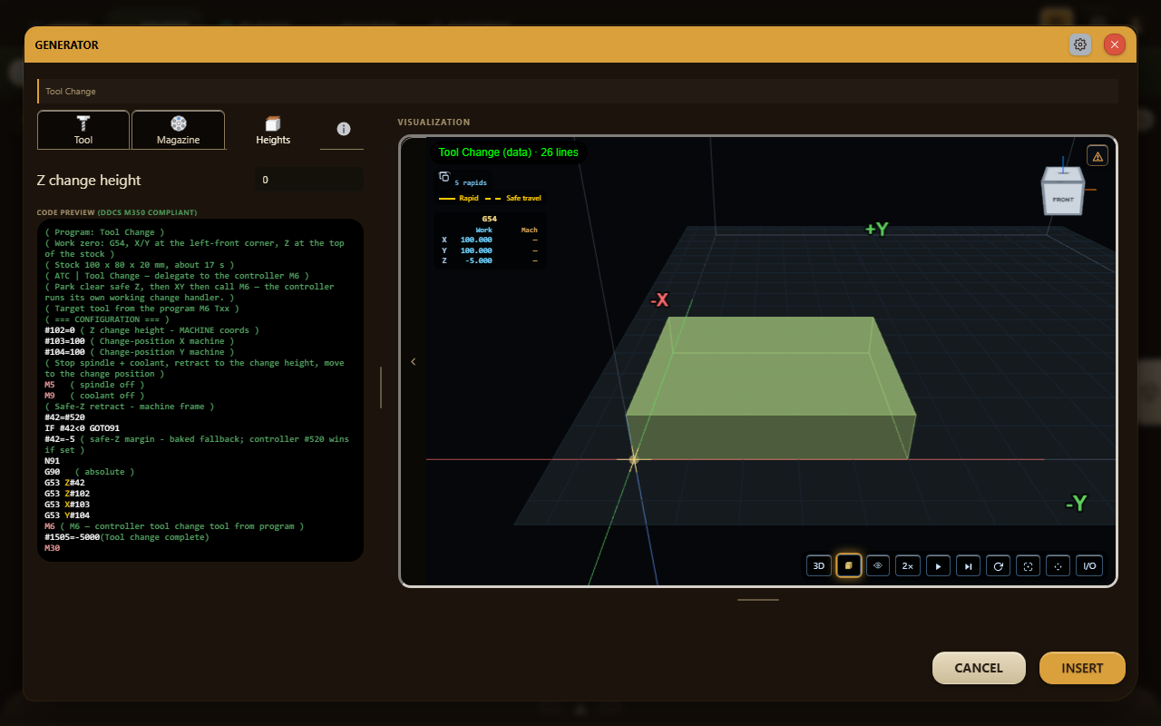
Task: Step to the next move in the simulation
Action: coord(968,565)
